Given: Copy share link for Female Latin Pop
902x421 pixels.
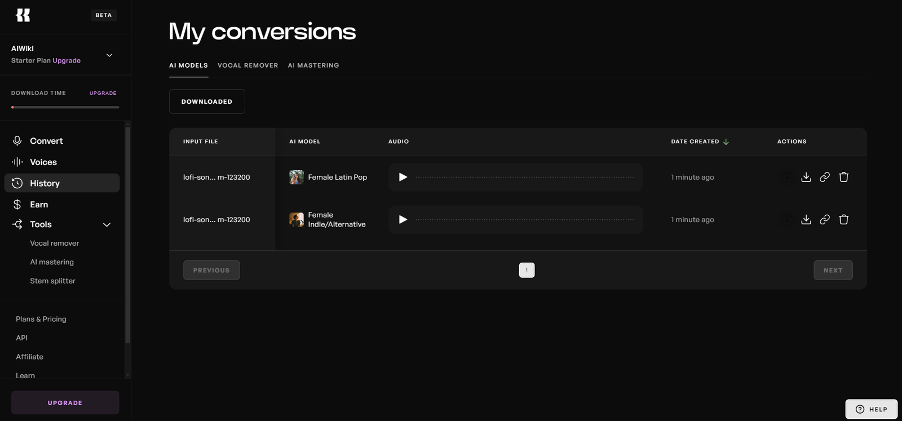Looking at the screenshot, I should coord(825,177).
